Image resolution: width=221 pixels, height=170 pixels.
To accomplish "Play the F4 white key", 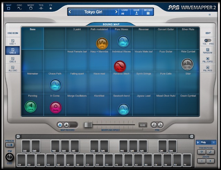I will coord(187,160).
